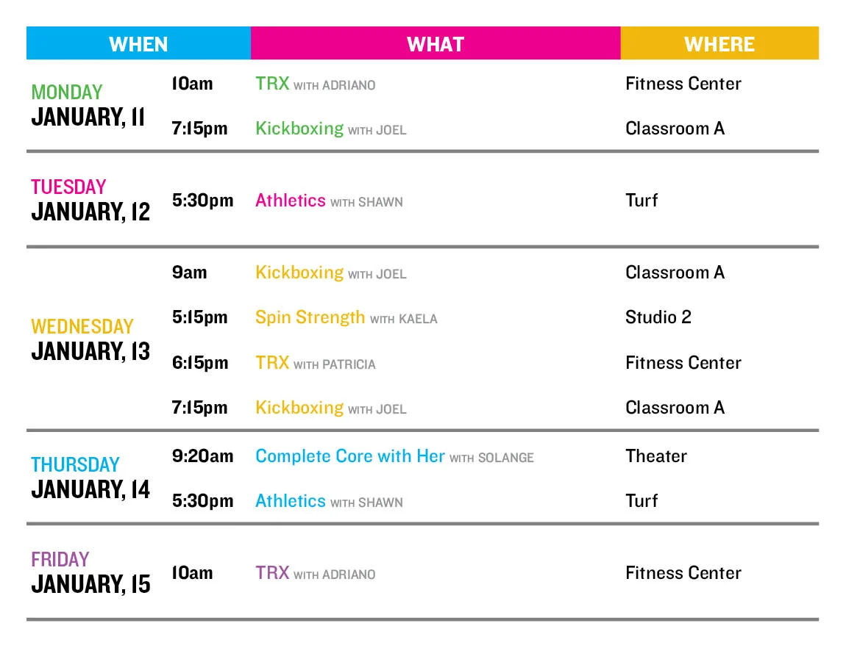The width and height of the screenshot is (846, 648).
Task: Click the Monday January 11 date label
Action: point(88,106)
